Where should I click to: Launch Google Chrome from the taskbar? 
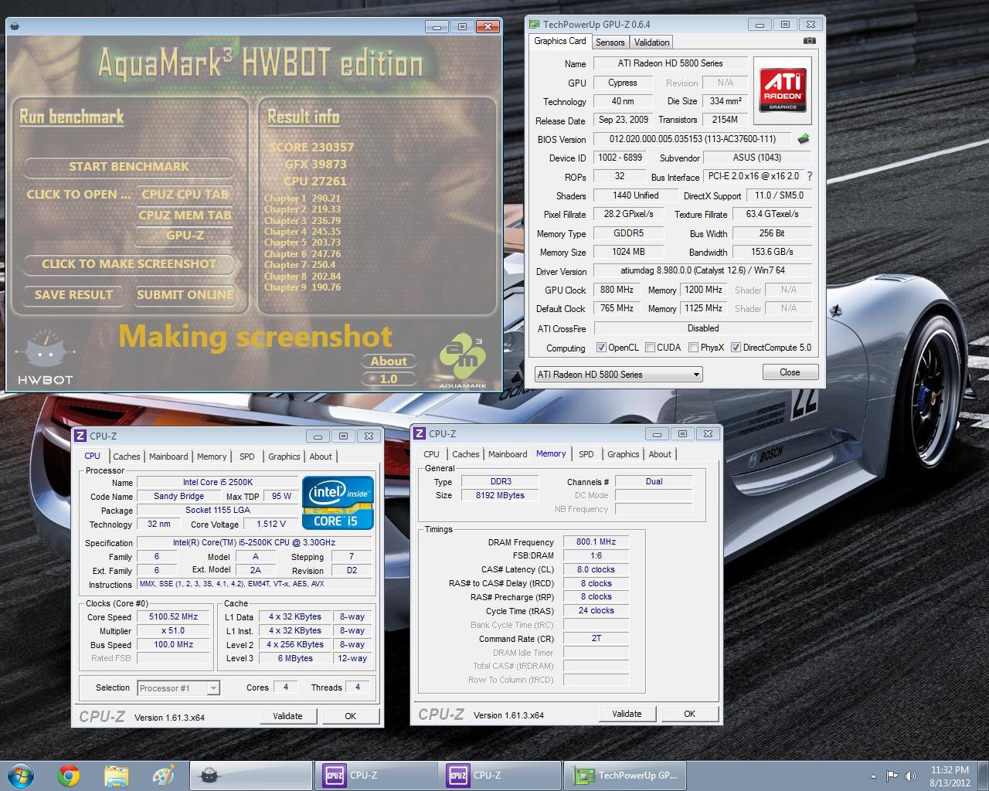(69, 776)
